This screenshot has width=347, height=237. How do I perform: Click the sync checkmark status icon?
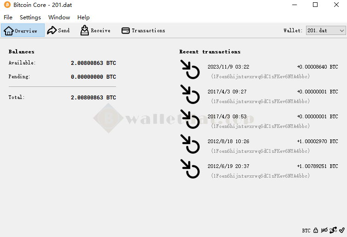[x=341, y=231]
